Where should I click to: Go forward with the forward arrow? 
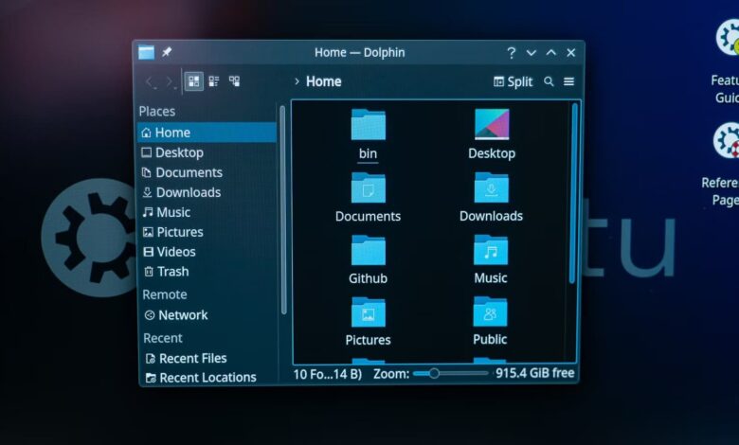(170, 82)
